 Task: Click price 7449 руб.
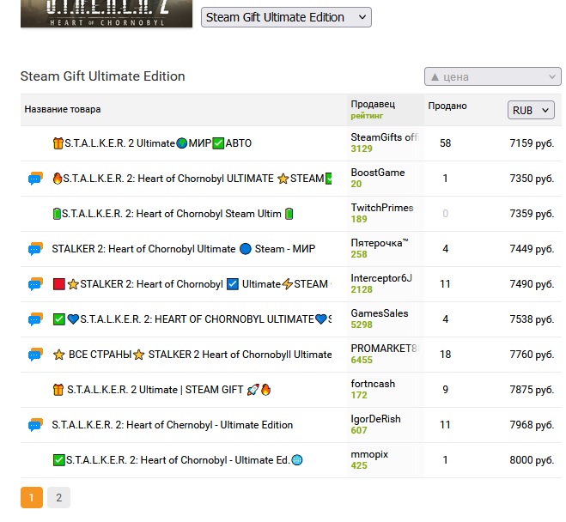532,249
